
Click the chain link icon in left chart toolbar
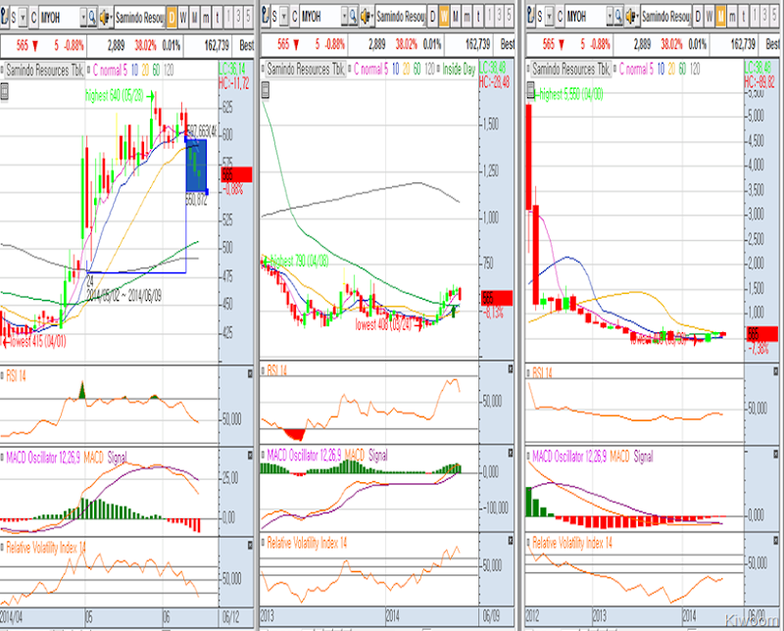point(4,18)
